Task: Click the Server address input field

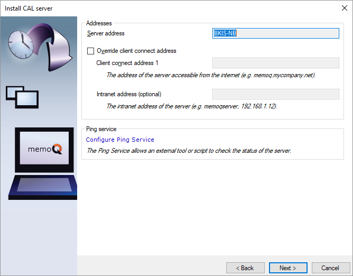Action: 275,33
